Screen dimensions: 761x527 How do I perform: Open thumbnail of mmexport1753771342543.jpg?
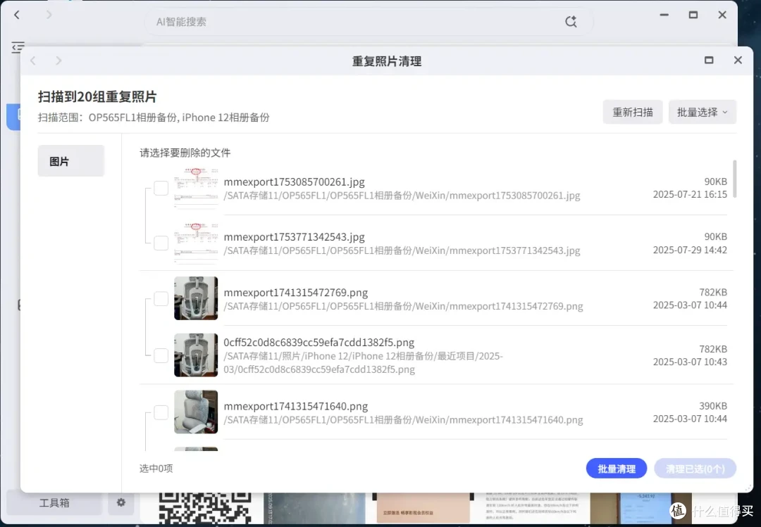(196, 243)
